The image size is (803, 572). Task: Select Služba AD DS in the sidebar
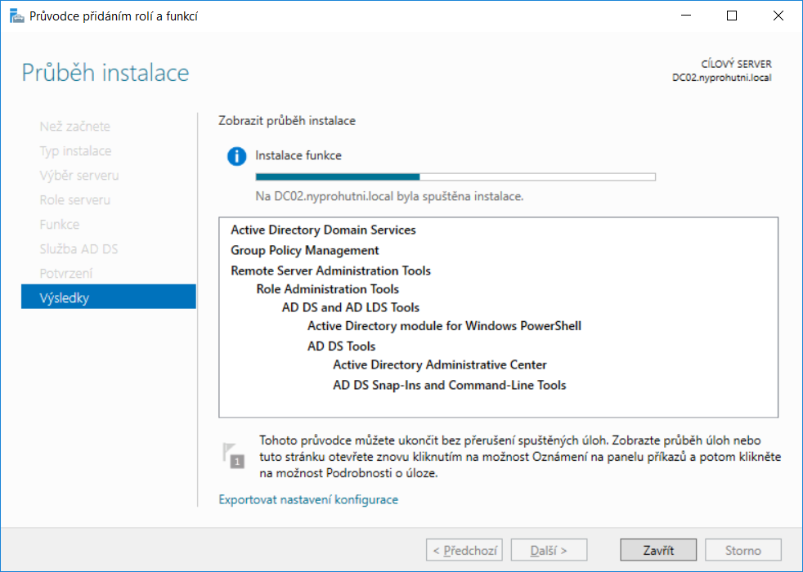pos(79,248)
